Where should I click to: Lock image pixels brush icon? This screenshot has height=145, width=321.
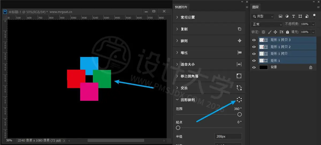[x=270, y=32]
